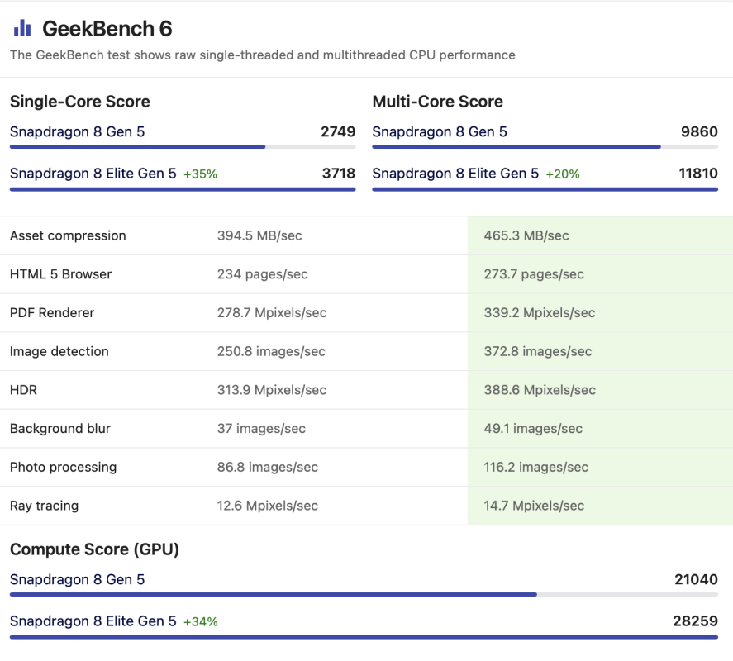Click the 11810 multi-core score number

click(x=697, y=174)
